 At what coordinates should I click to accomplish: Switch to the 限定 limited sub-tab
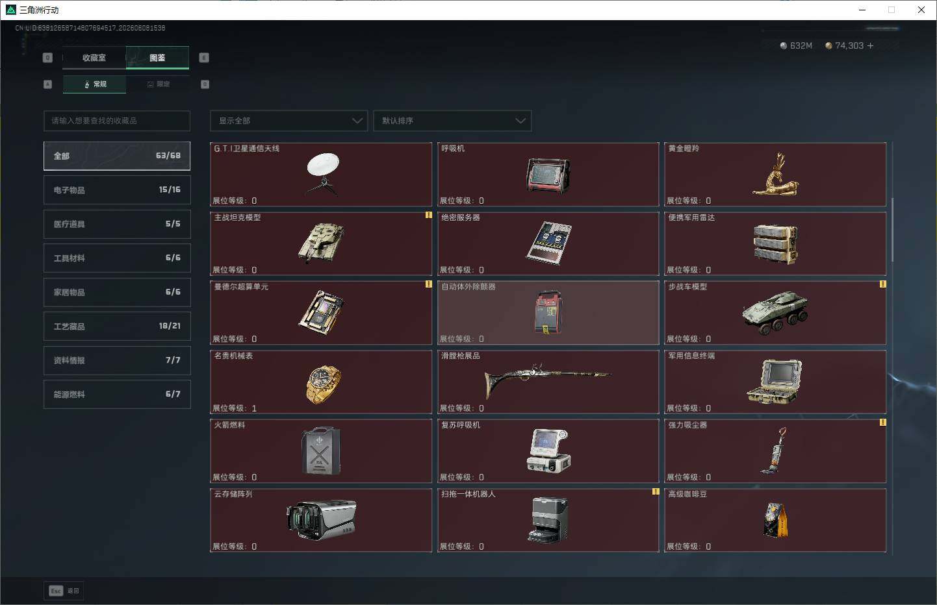[x=158, y=84]
